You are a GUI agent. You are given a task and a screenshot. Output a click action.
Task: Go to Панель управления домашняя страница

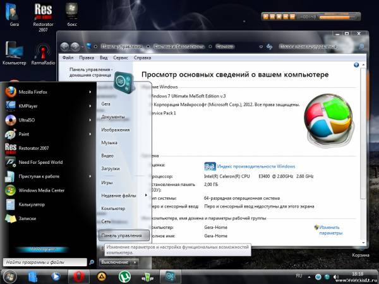[91, 72]
